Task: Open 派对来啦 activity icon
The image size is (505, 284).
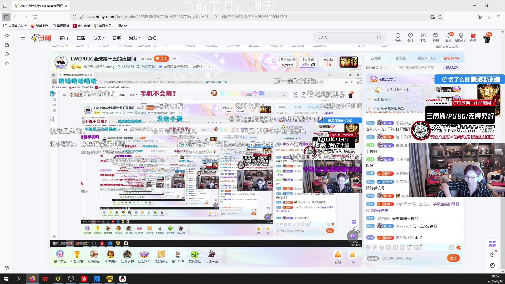Action: (x=161, y=256)
